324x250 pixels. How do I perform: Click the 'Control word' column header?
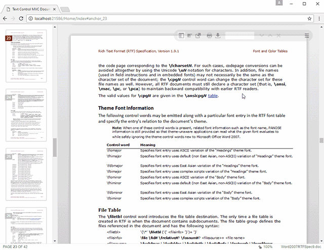118,145
